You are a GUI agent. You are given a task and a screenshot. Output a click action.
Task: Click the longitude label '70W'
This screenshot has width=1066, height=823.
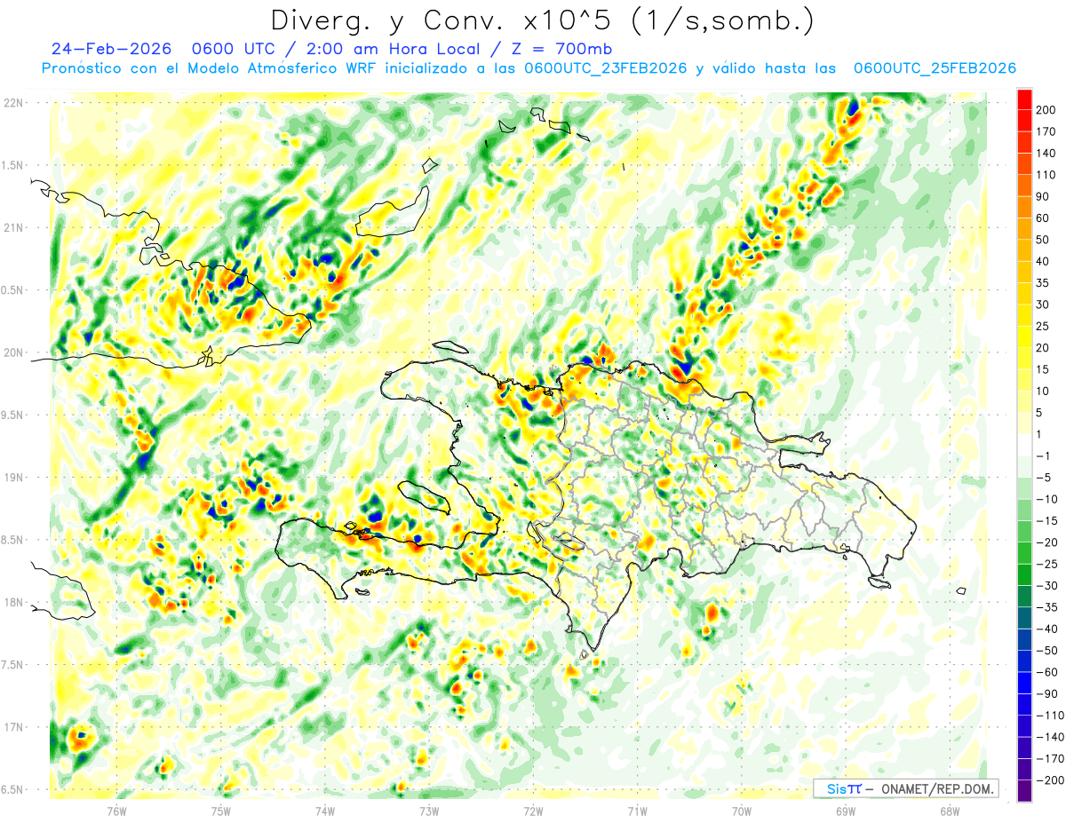click(x=742, y=810)
